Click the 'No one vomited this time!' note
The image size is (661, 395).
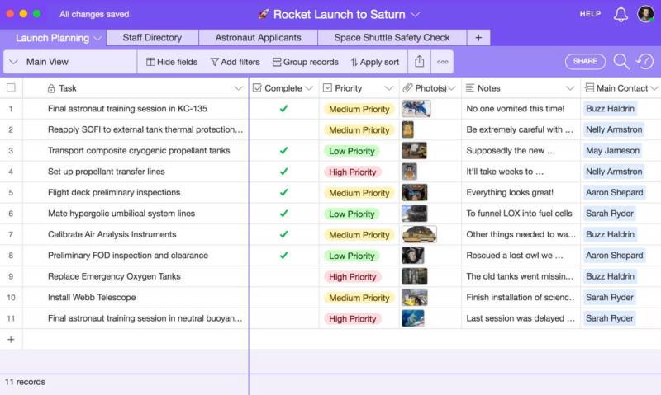(x=515, y=109)
